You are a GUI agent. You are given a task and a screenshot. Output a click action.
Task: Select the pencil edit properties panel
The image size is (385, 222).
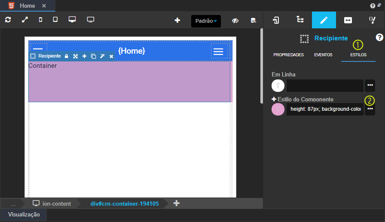[324, 20]
